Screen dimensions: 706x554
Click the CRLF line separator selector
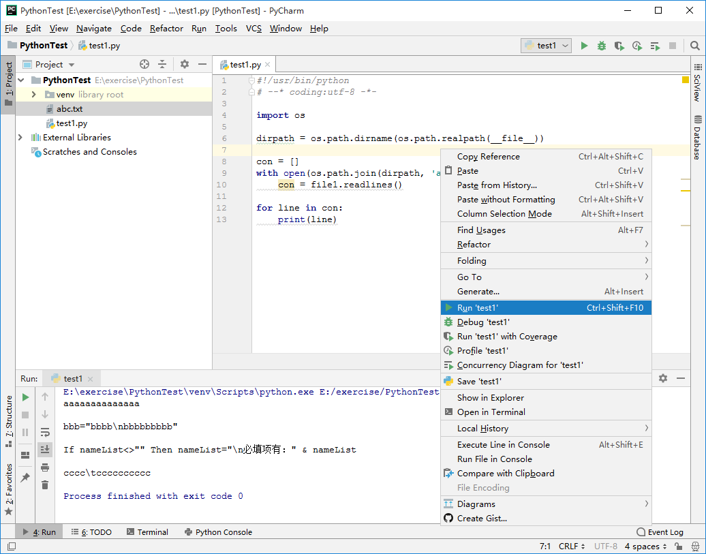571,547
